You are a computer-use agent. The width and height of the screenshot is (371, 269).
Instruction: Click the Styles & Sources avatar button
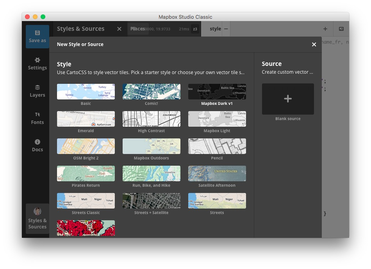coord(37,219)
